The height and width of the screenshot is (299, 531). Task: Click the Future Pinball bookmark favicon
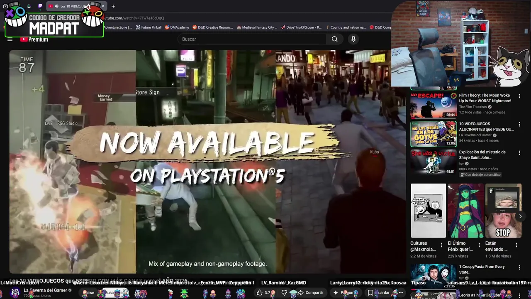[138, 27]
